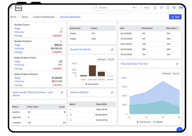
Task: Select the 04/21/2026 date row
Action: tap(150, 44)
